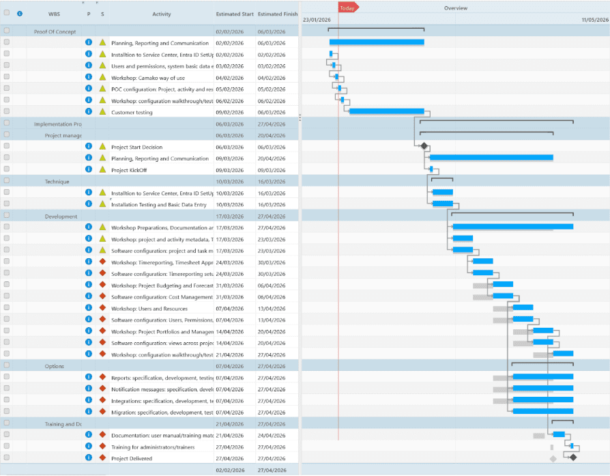This screenshot has width=610, height=476.
Task: Click the Project Start Decision milestone diamond in Gantt
Action: pyautogui.click(x=424, y=146)
